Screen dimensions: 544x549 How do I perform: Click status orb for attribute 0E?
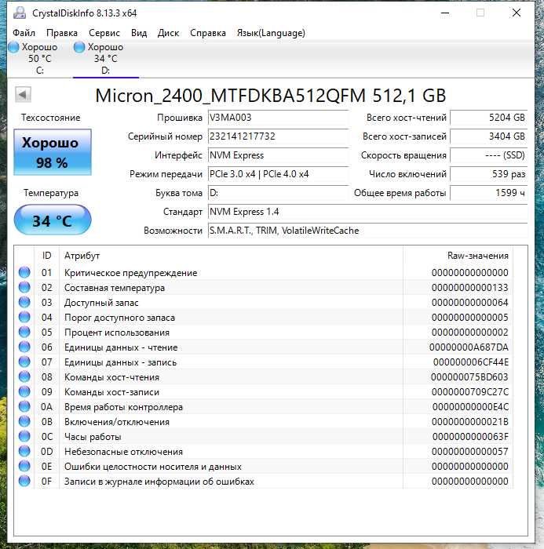tap(24, 467)
